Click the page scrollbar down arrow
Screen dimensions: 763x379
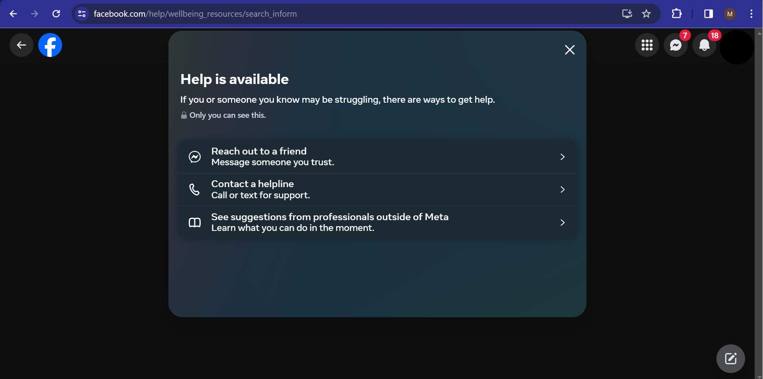pyautogui.click(x=759, y=376)
